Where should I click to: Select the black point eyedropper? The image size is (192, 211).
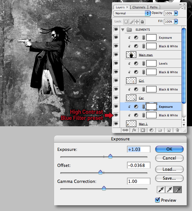(x=161, y=190)
